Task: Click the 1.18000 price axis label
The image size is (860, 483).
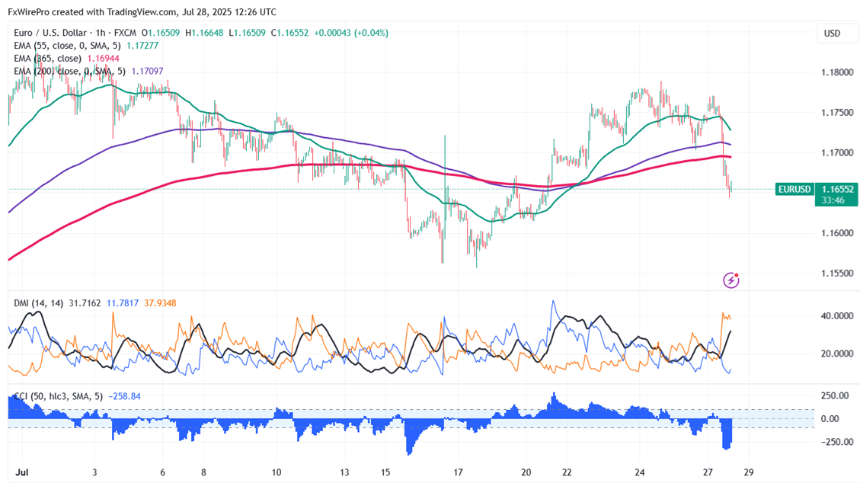Action: click(837, 72)
